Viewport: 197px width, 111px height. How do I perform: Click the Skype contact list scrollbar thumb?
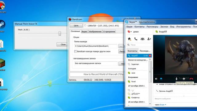tap(150, 72)
